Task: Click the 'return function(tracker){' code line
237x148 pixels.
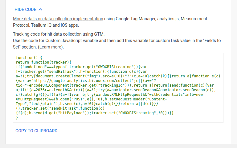Action: click(x=43, y=62)
